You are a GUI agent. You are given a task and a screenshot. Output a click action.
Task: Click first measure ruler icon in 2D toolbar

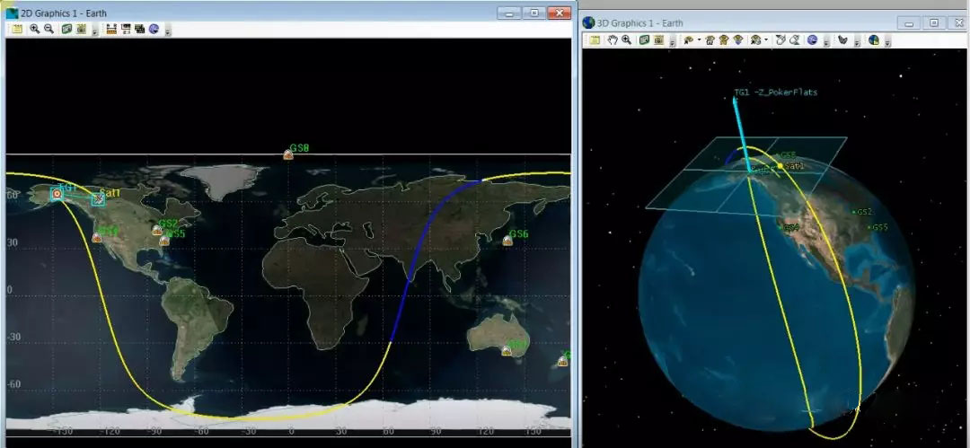coord(111,29)
